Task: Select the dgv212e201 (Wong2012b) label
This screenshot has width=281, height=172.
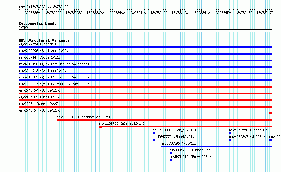Action: click(40, 97)
